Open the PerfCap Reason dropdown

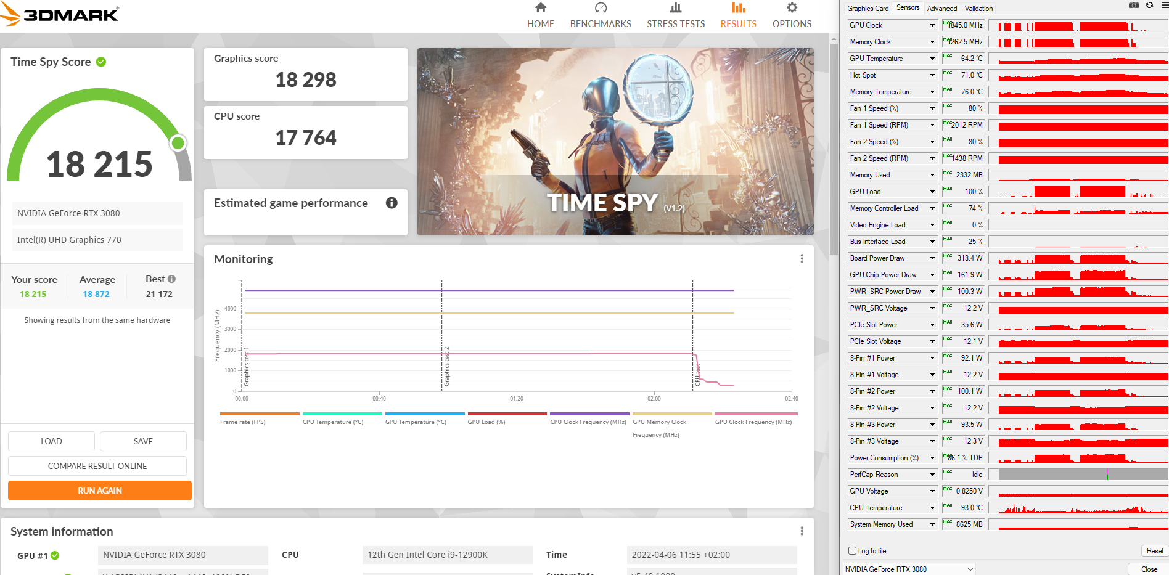932,475
